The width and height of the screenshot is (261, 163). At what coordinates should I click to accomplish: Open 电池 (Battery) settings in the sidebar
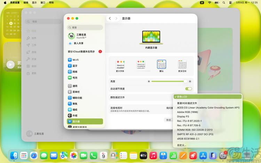click(x=85, y=78)
